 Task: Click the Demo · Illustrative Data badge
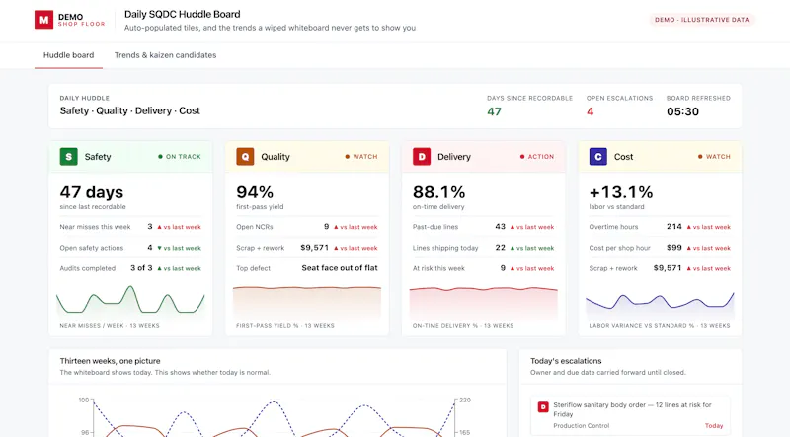(702, 20)
